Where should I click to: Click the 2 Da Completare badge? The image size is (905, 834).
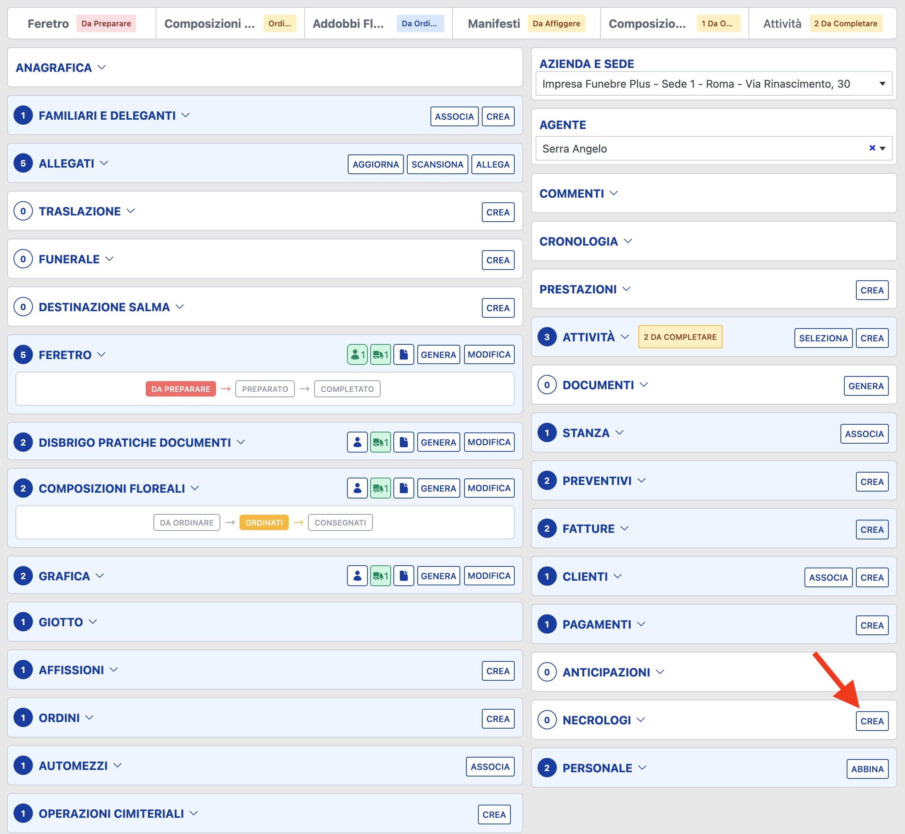pyautogui.click(x=680, y=337)
